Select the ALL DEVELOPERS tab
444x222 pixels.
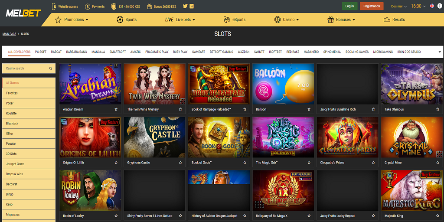[19, 52]
